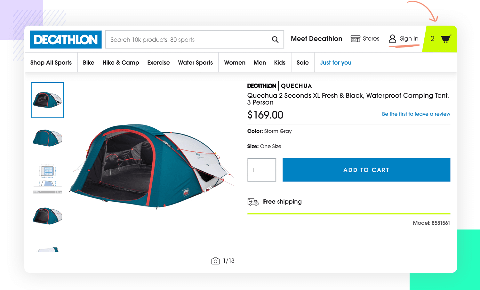Click Be the first to leave a review
The height and width of the screenshot is (290, 480).
(416, 114)
